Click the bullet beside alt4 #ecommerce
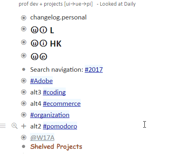Viewport: 189px width, 154px height. 24,103
